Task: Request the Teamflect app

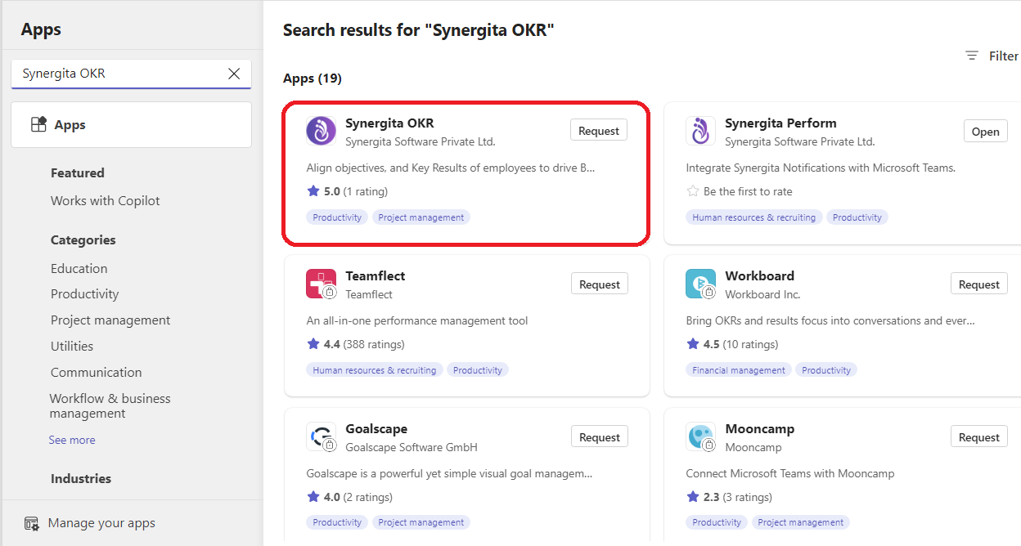Action: pyautogui.click(x=600, y=284)
